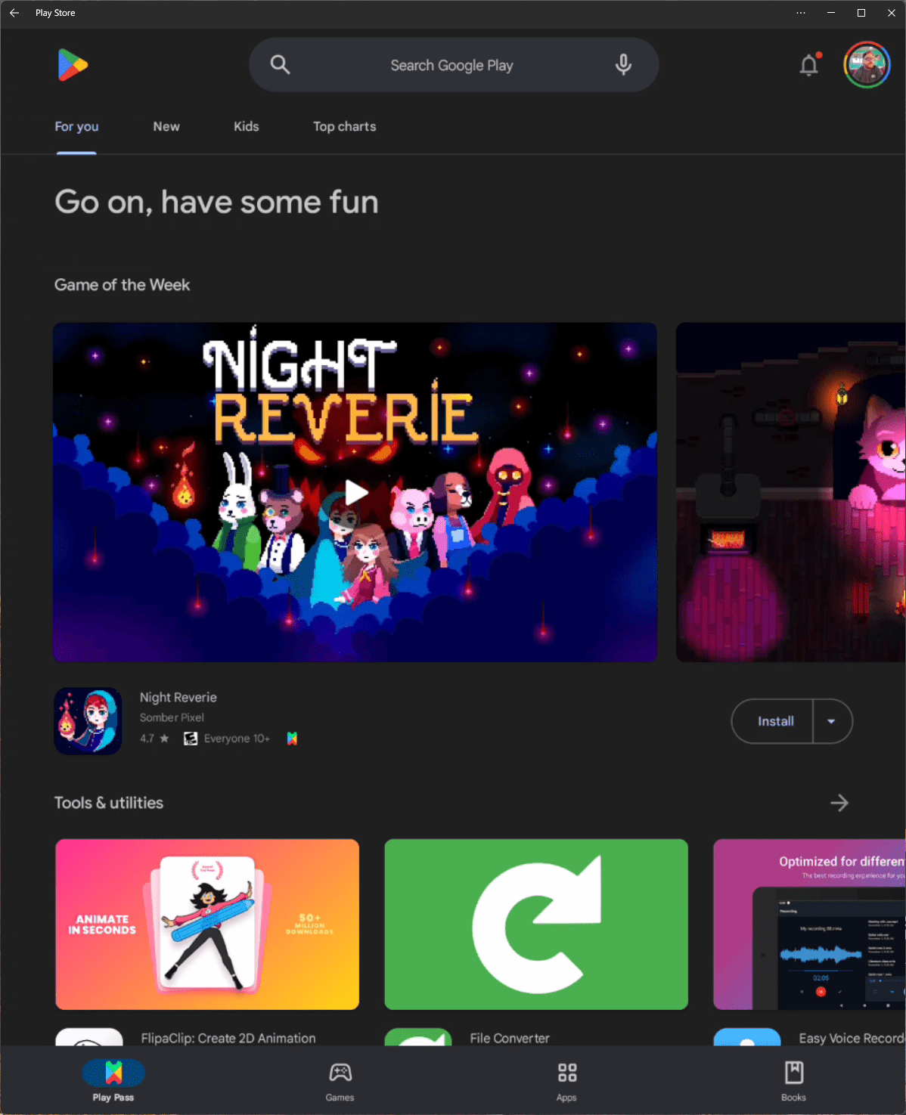Expand the Install options dropdown arrow

(832, 721)
